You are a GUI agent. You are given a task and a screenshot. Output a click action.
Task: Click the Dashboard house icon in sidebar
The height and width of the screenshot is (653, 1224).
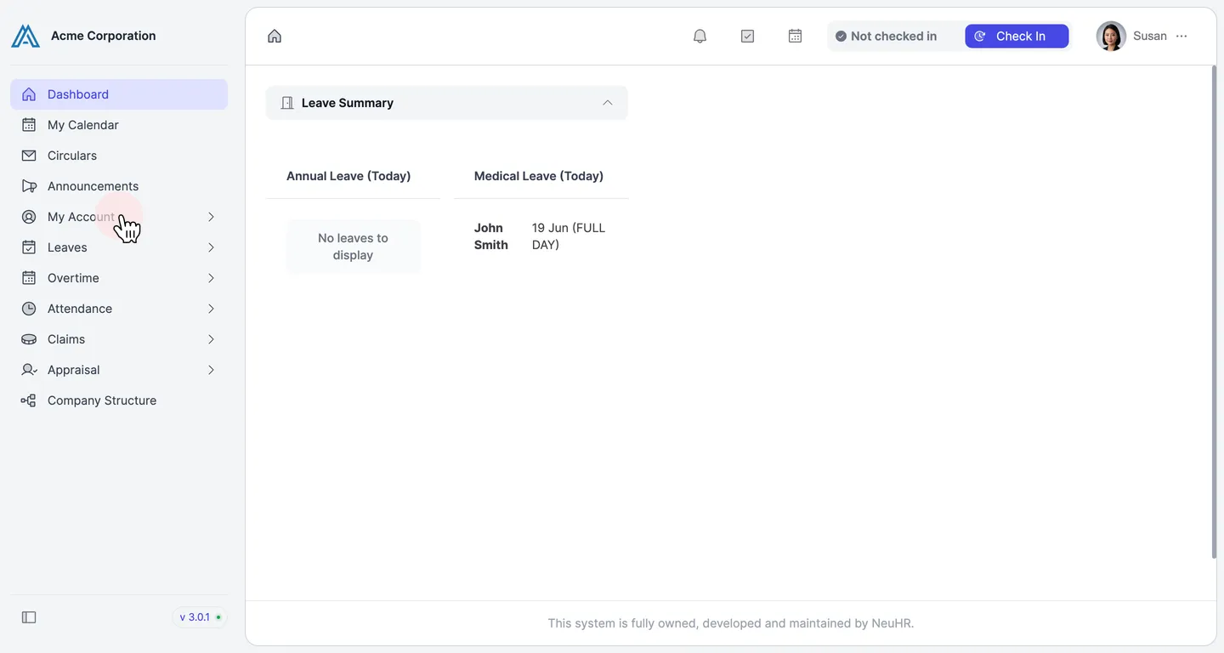[29, 94]
